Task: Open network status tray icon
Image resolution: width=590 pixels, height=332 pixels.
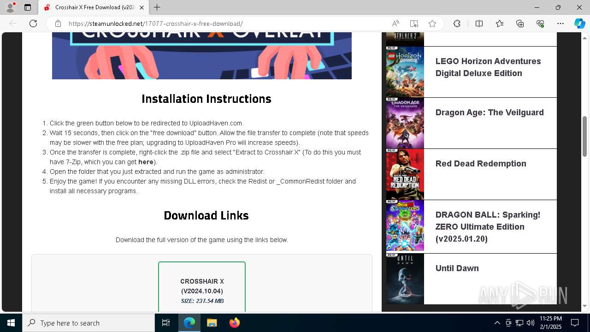Action: pos(519,323)
